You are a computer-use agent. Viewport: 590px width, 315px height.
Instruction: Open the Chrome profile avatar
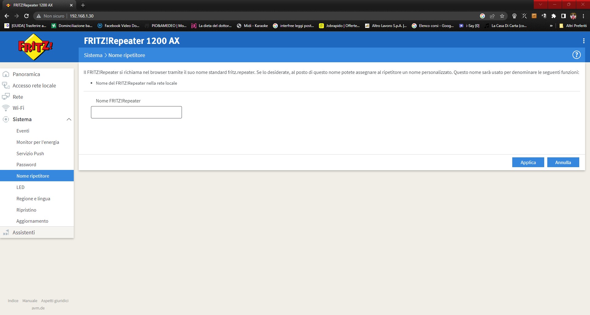point(573,16)
